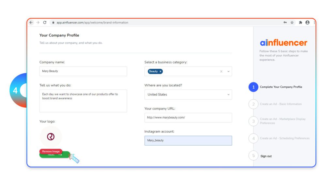Click the company URL input field
Viewport: 334px width, 186px height.
(188, 118)
